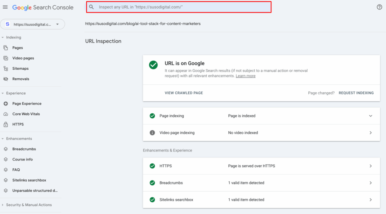The height and width of the screenshot is (214, 386).
Task: Follow the Learn more link
Action: [245, 76]
